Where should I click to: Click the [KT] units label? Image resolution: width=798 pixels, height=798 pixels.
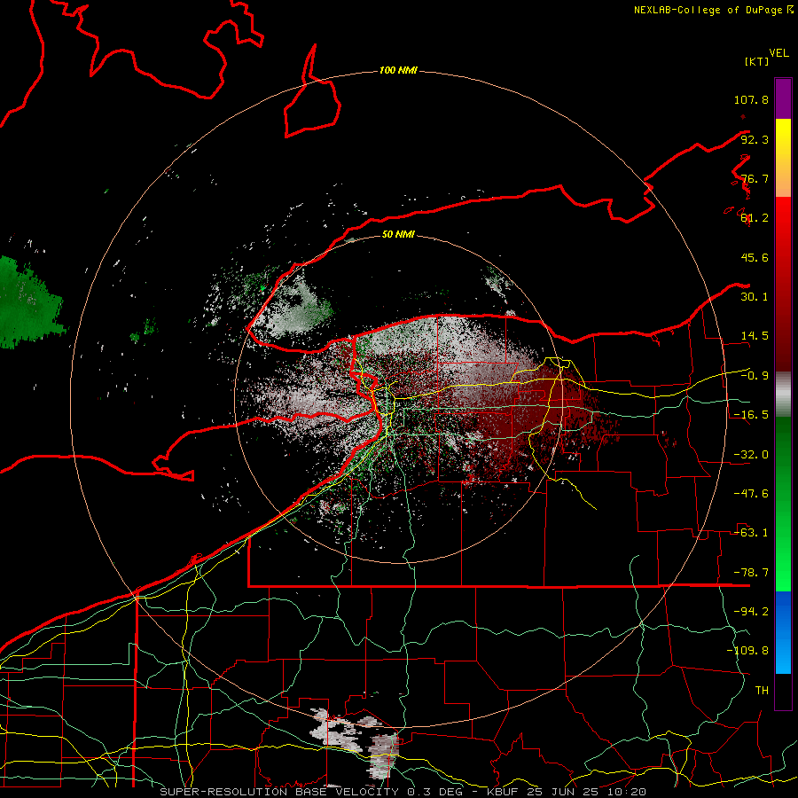(x=756, y=61)
